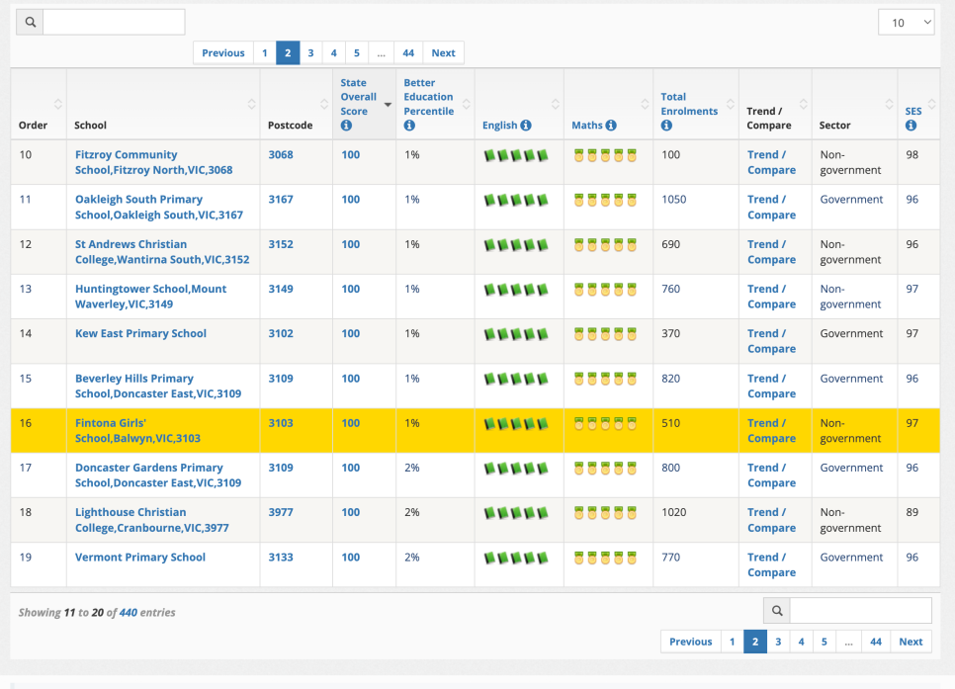The width and height of the screenshot is (955, 689).
Task: Click the bottom search magnifier icon
Action: pyautogui.click(x=777, y=611)
